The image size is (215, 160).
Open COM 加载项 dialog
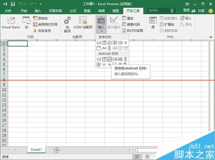pos(83,23)
